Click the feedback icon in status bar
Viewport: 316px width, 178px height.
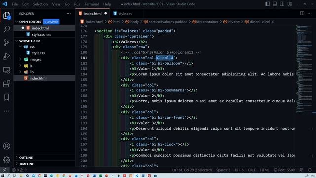coord(301,170)
